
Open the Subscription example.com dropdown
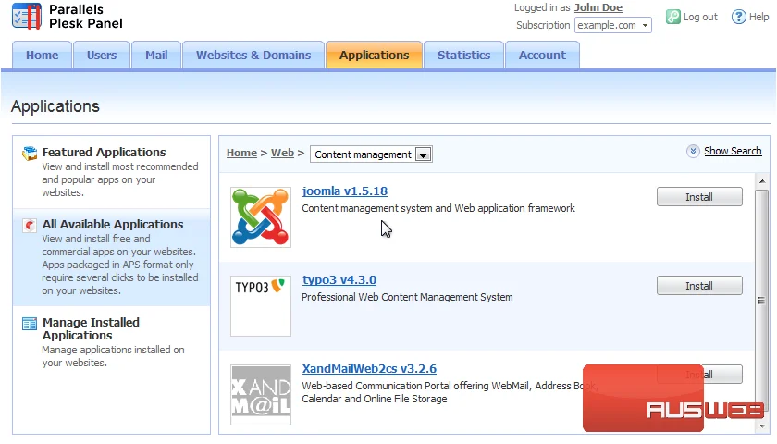click(613, 25)
